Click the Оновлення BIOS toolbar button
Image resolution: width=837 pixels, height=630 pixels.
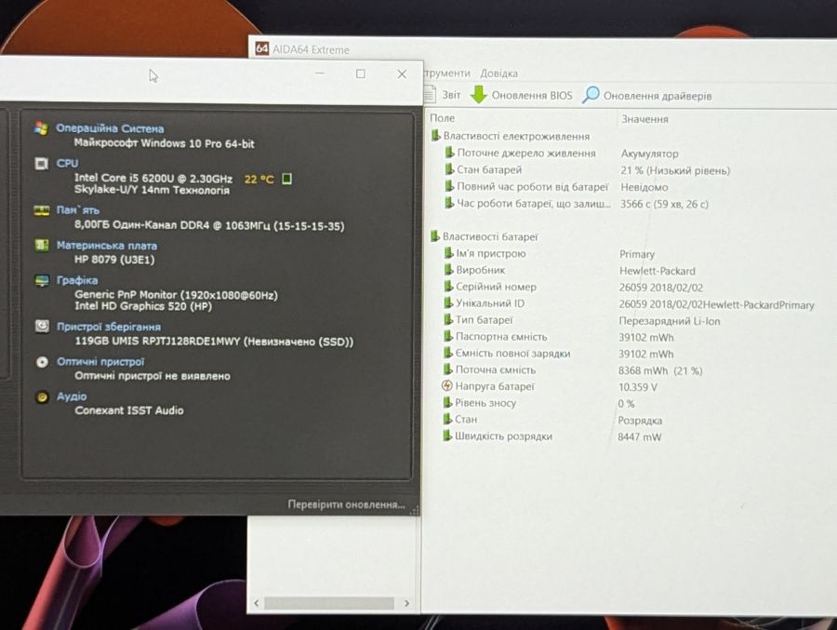[x=522, y=95]
